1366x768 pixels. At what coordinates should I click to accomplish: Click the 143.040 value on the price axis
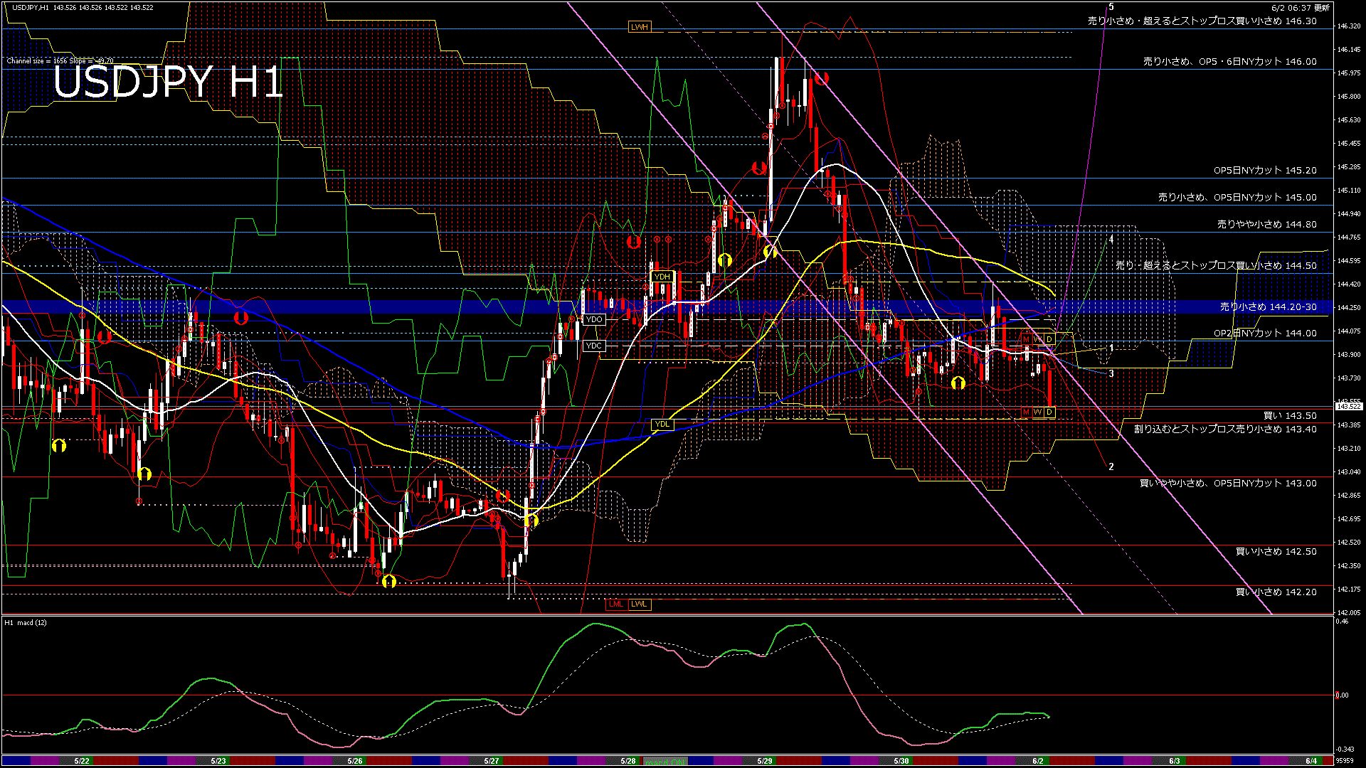[1349, 472]
